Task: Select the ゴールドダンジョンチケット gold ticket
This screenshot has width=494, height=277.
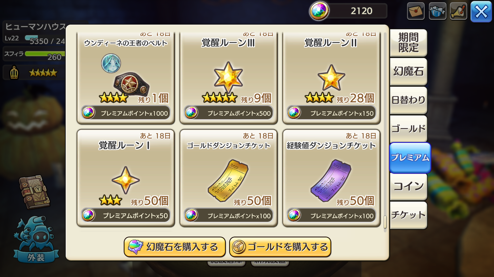Action: tap(228, 178)
